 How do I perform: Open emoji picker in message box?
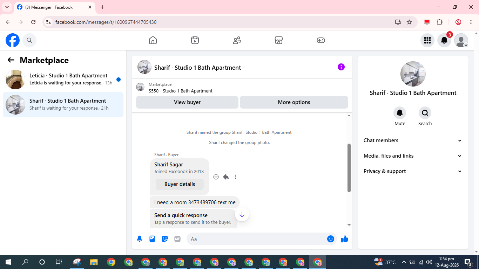[x=331, y=239]
